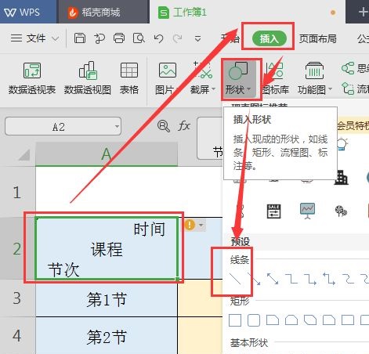
Task: Select the rounded rectangle shape
Action: (254, 320)
